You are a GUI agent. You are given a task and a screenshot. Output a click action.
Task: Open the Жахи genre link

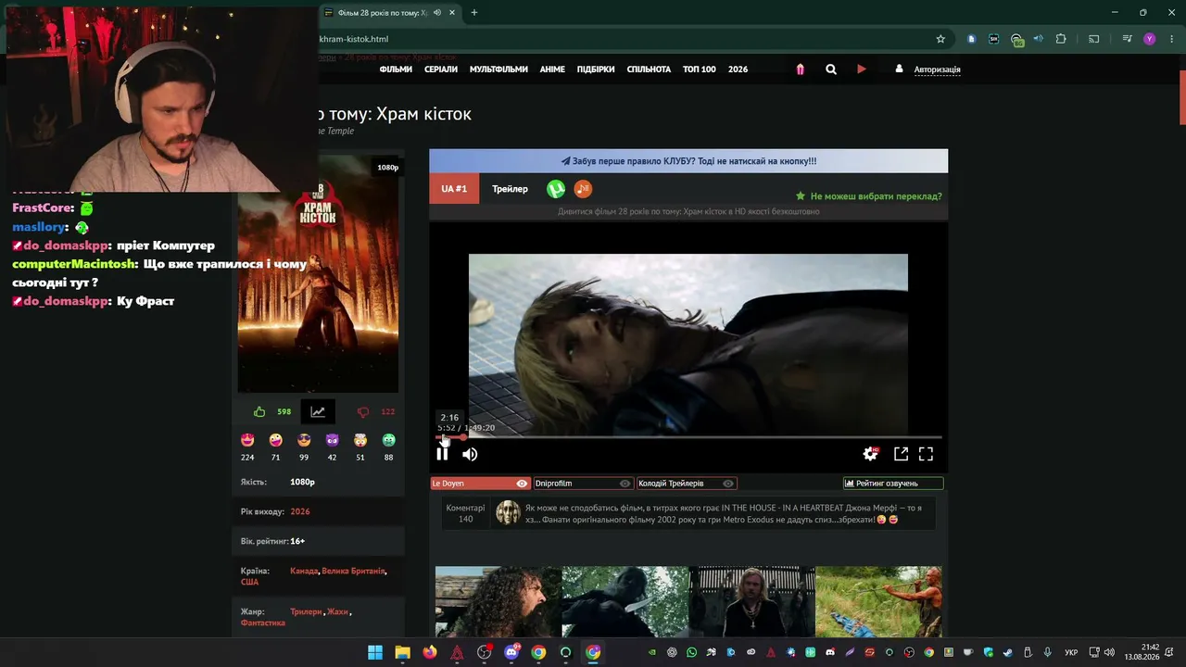click(x=338, y=611)
